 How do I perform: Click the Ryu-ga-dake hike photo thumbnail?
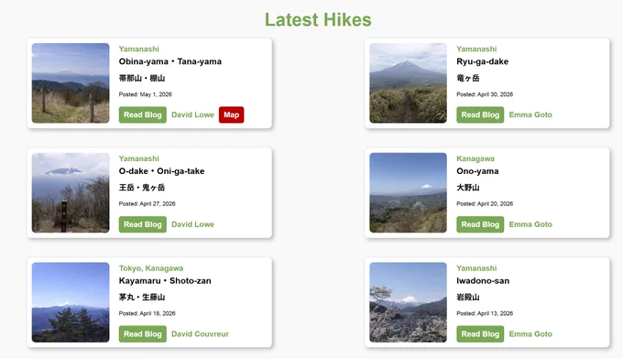[x=408, y=83]
